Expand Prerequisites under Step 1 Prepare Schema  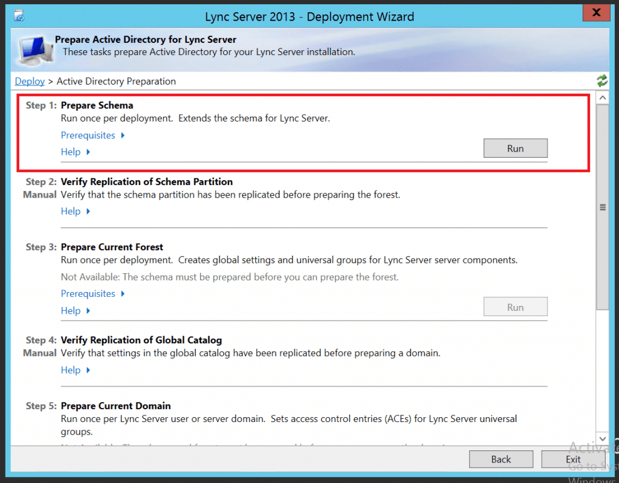[89, 135]
